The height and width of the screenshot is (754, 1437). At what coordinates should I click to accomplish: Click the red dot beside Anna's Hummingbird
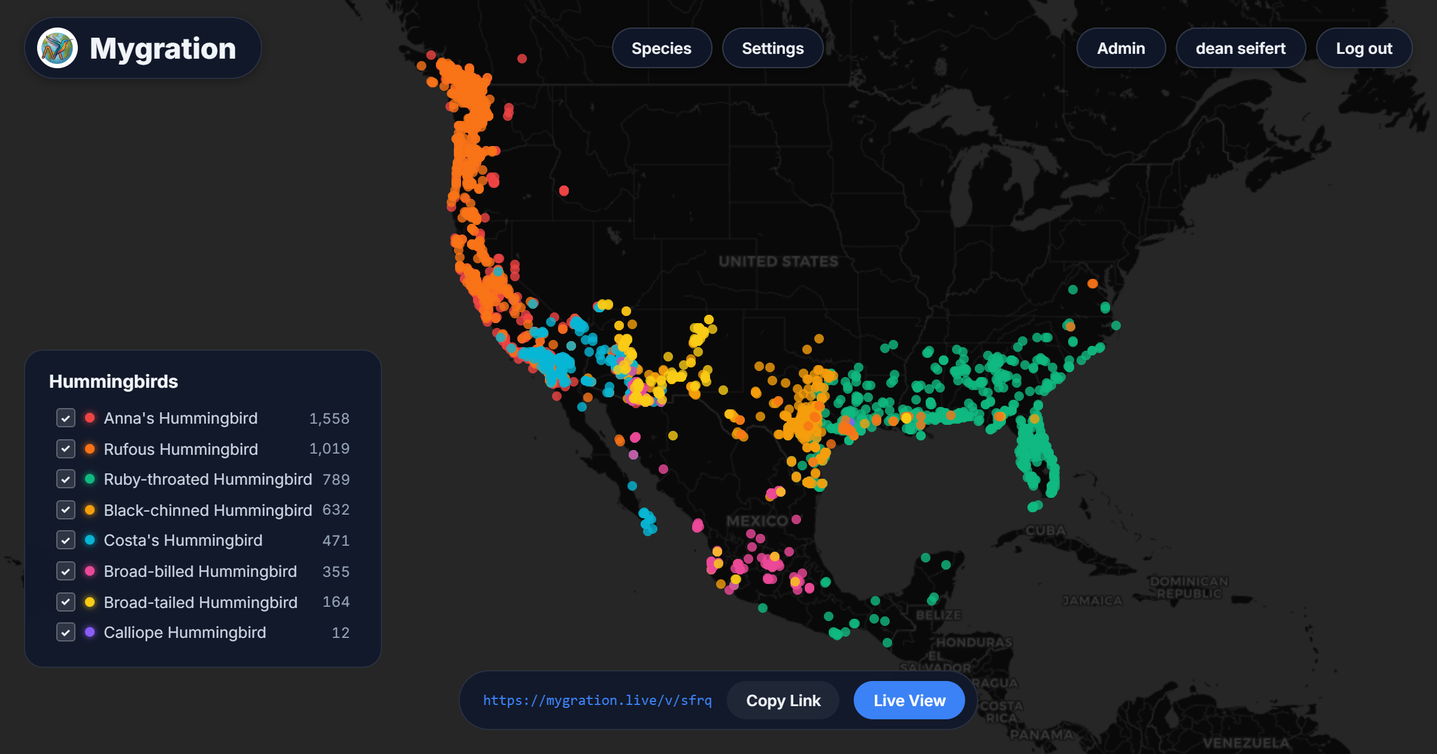[x=89, y=418]
